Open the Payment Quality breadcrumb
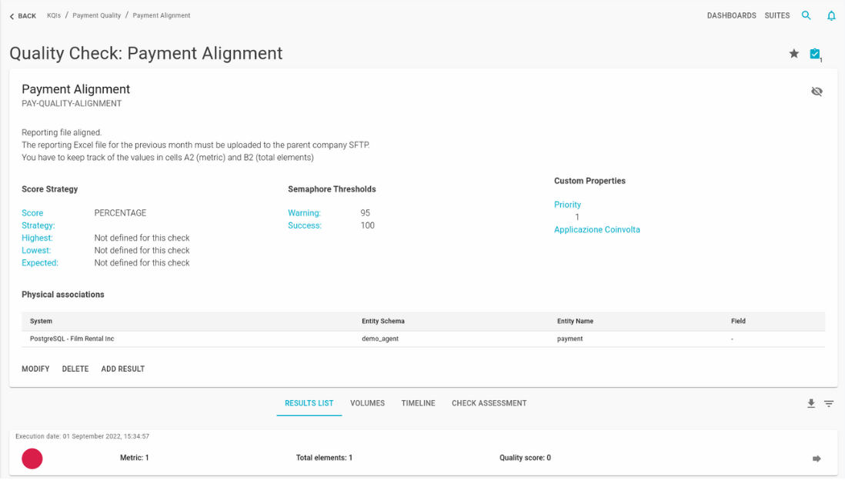 coord(96,15)
